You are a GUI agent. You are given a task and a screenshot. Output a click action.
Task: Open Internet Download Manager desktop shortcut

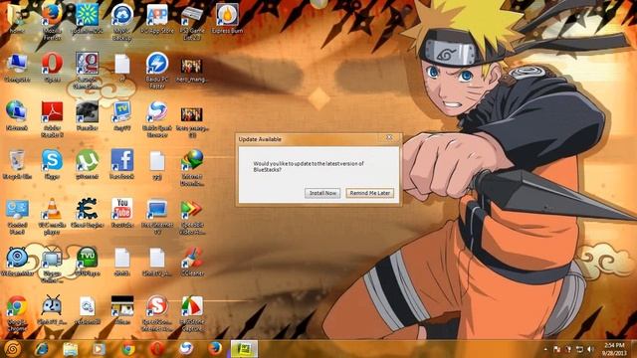192,167
